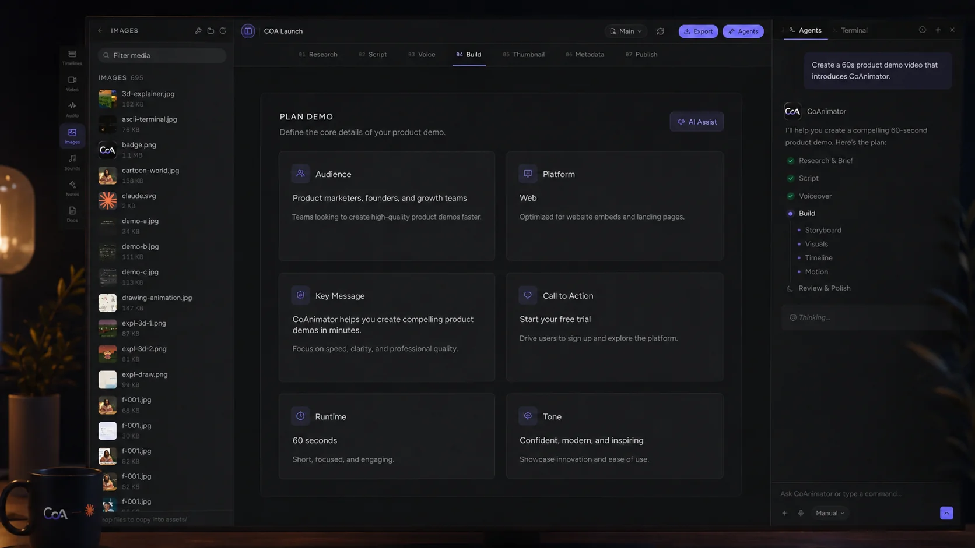Open the Audience card
Viewport: 975px width, 548px height.
(x=387, y=206)
